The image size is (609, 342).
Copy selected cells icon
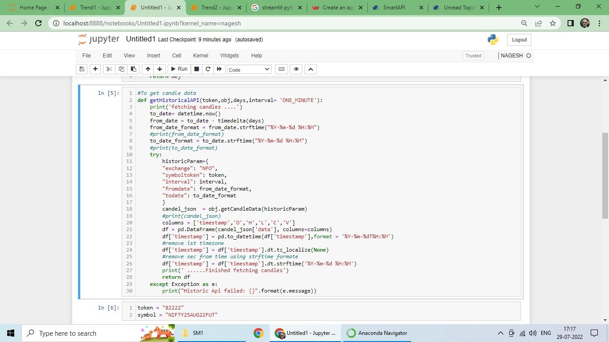(121, 69)
